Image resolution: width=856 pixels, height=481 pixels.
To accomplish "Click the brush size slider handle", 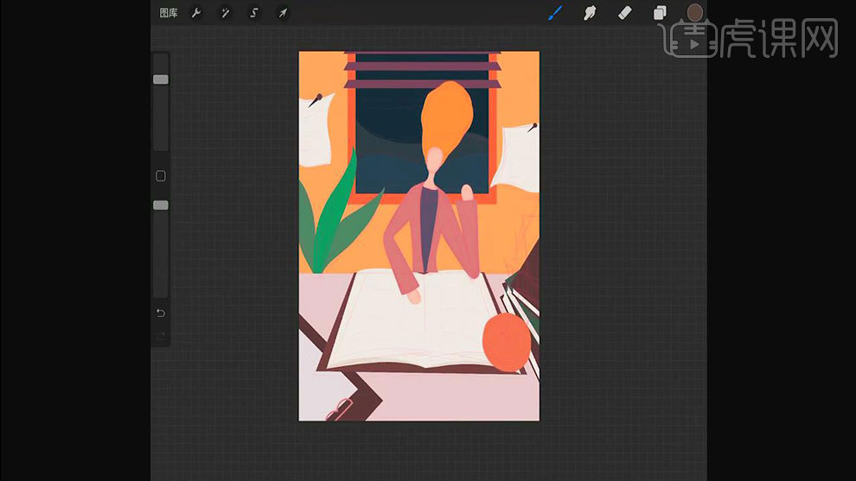I will click(161, 79).
